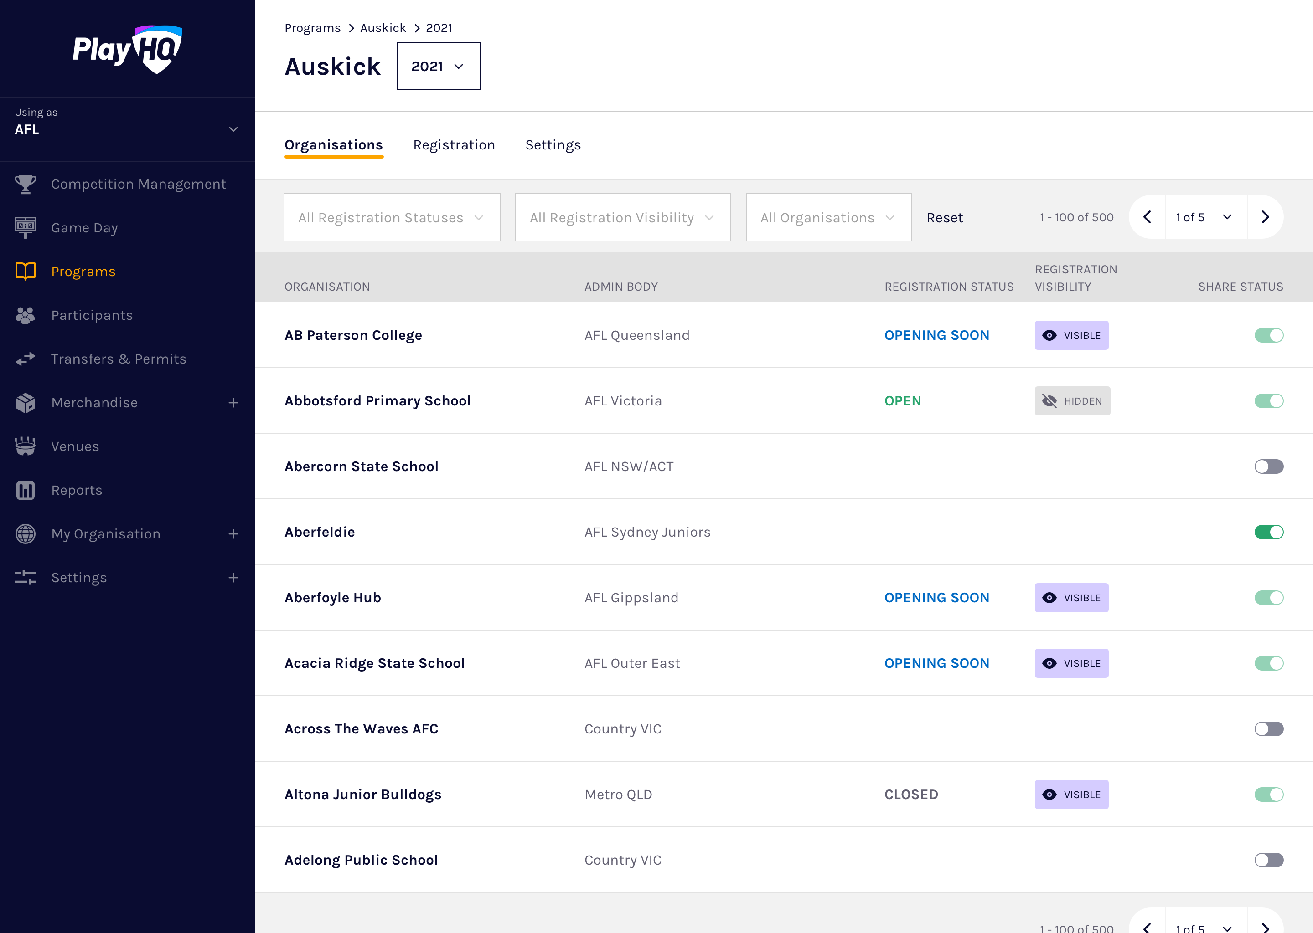Click the Merchandise box icon
This screenshot has width=1313, height=933.
pos(25,403)
